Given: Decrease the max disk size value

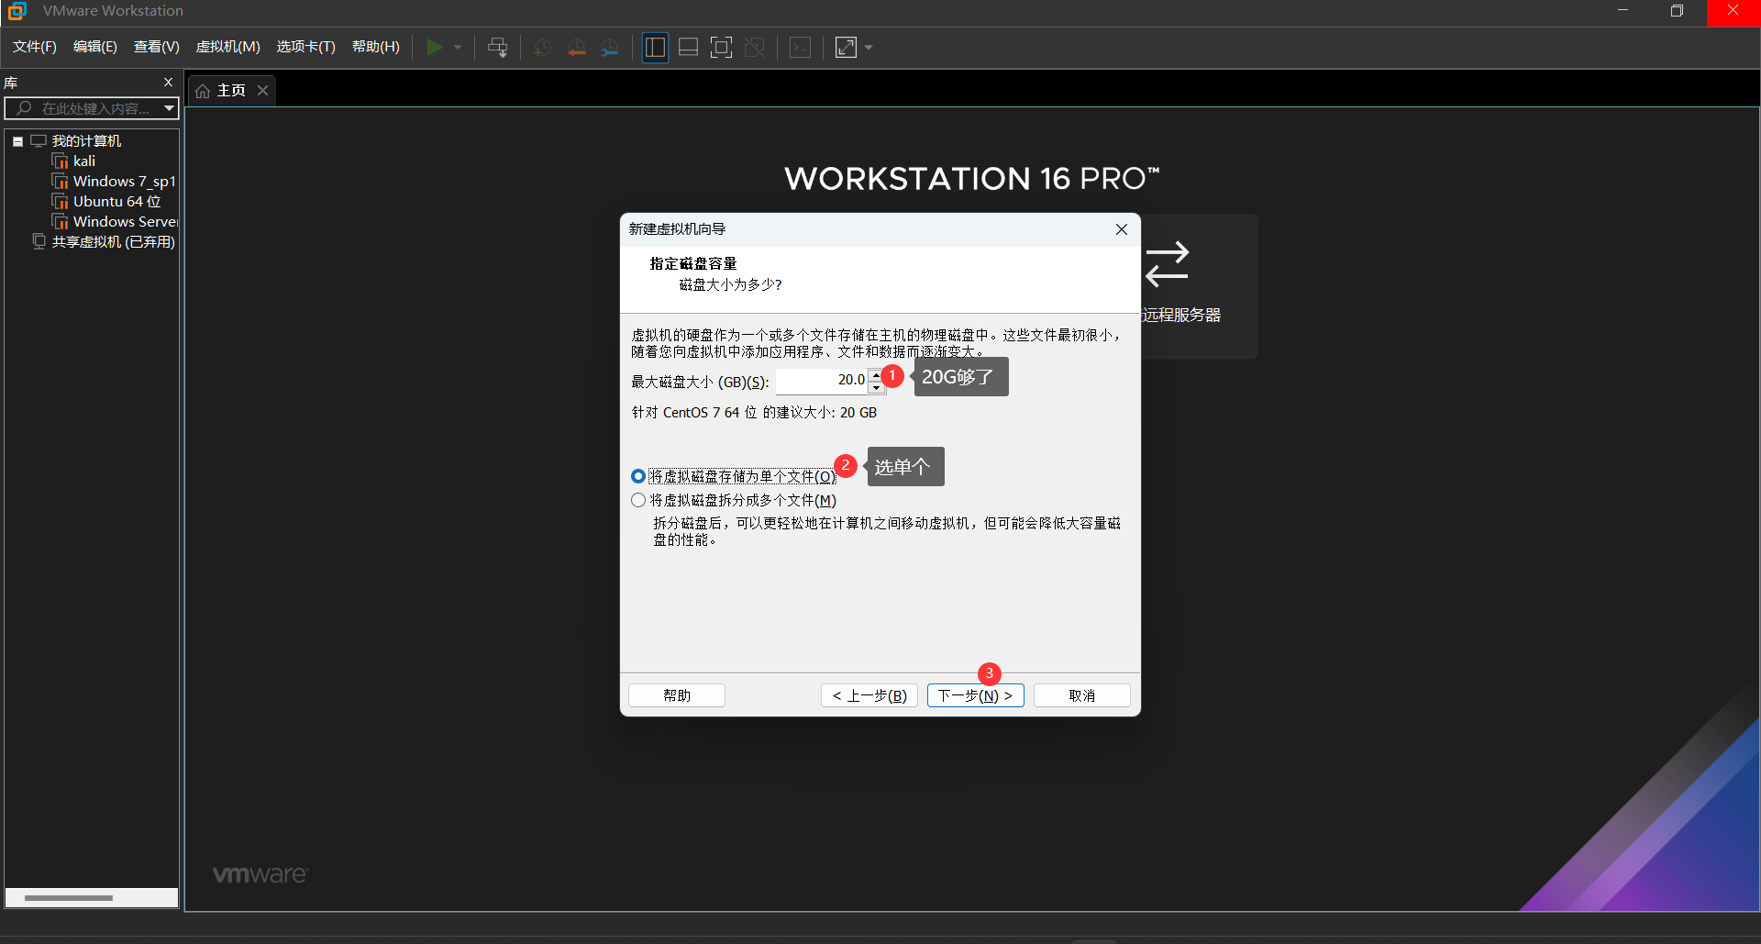Looking at the screenshot, I should click(877, 387).
